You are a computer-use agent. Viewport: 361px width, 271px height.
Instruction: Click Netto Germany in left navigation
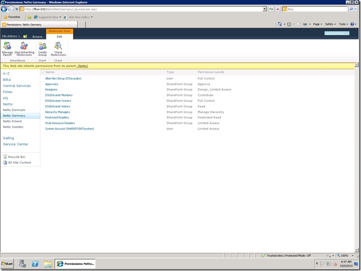pos(14,115)
